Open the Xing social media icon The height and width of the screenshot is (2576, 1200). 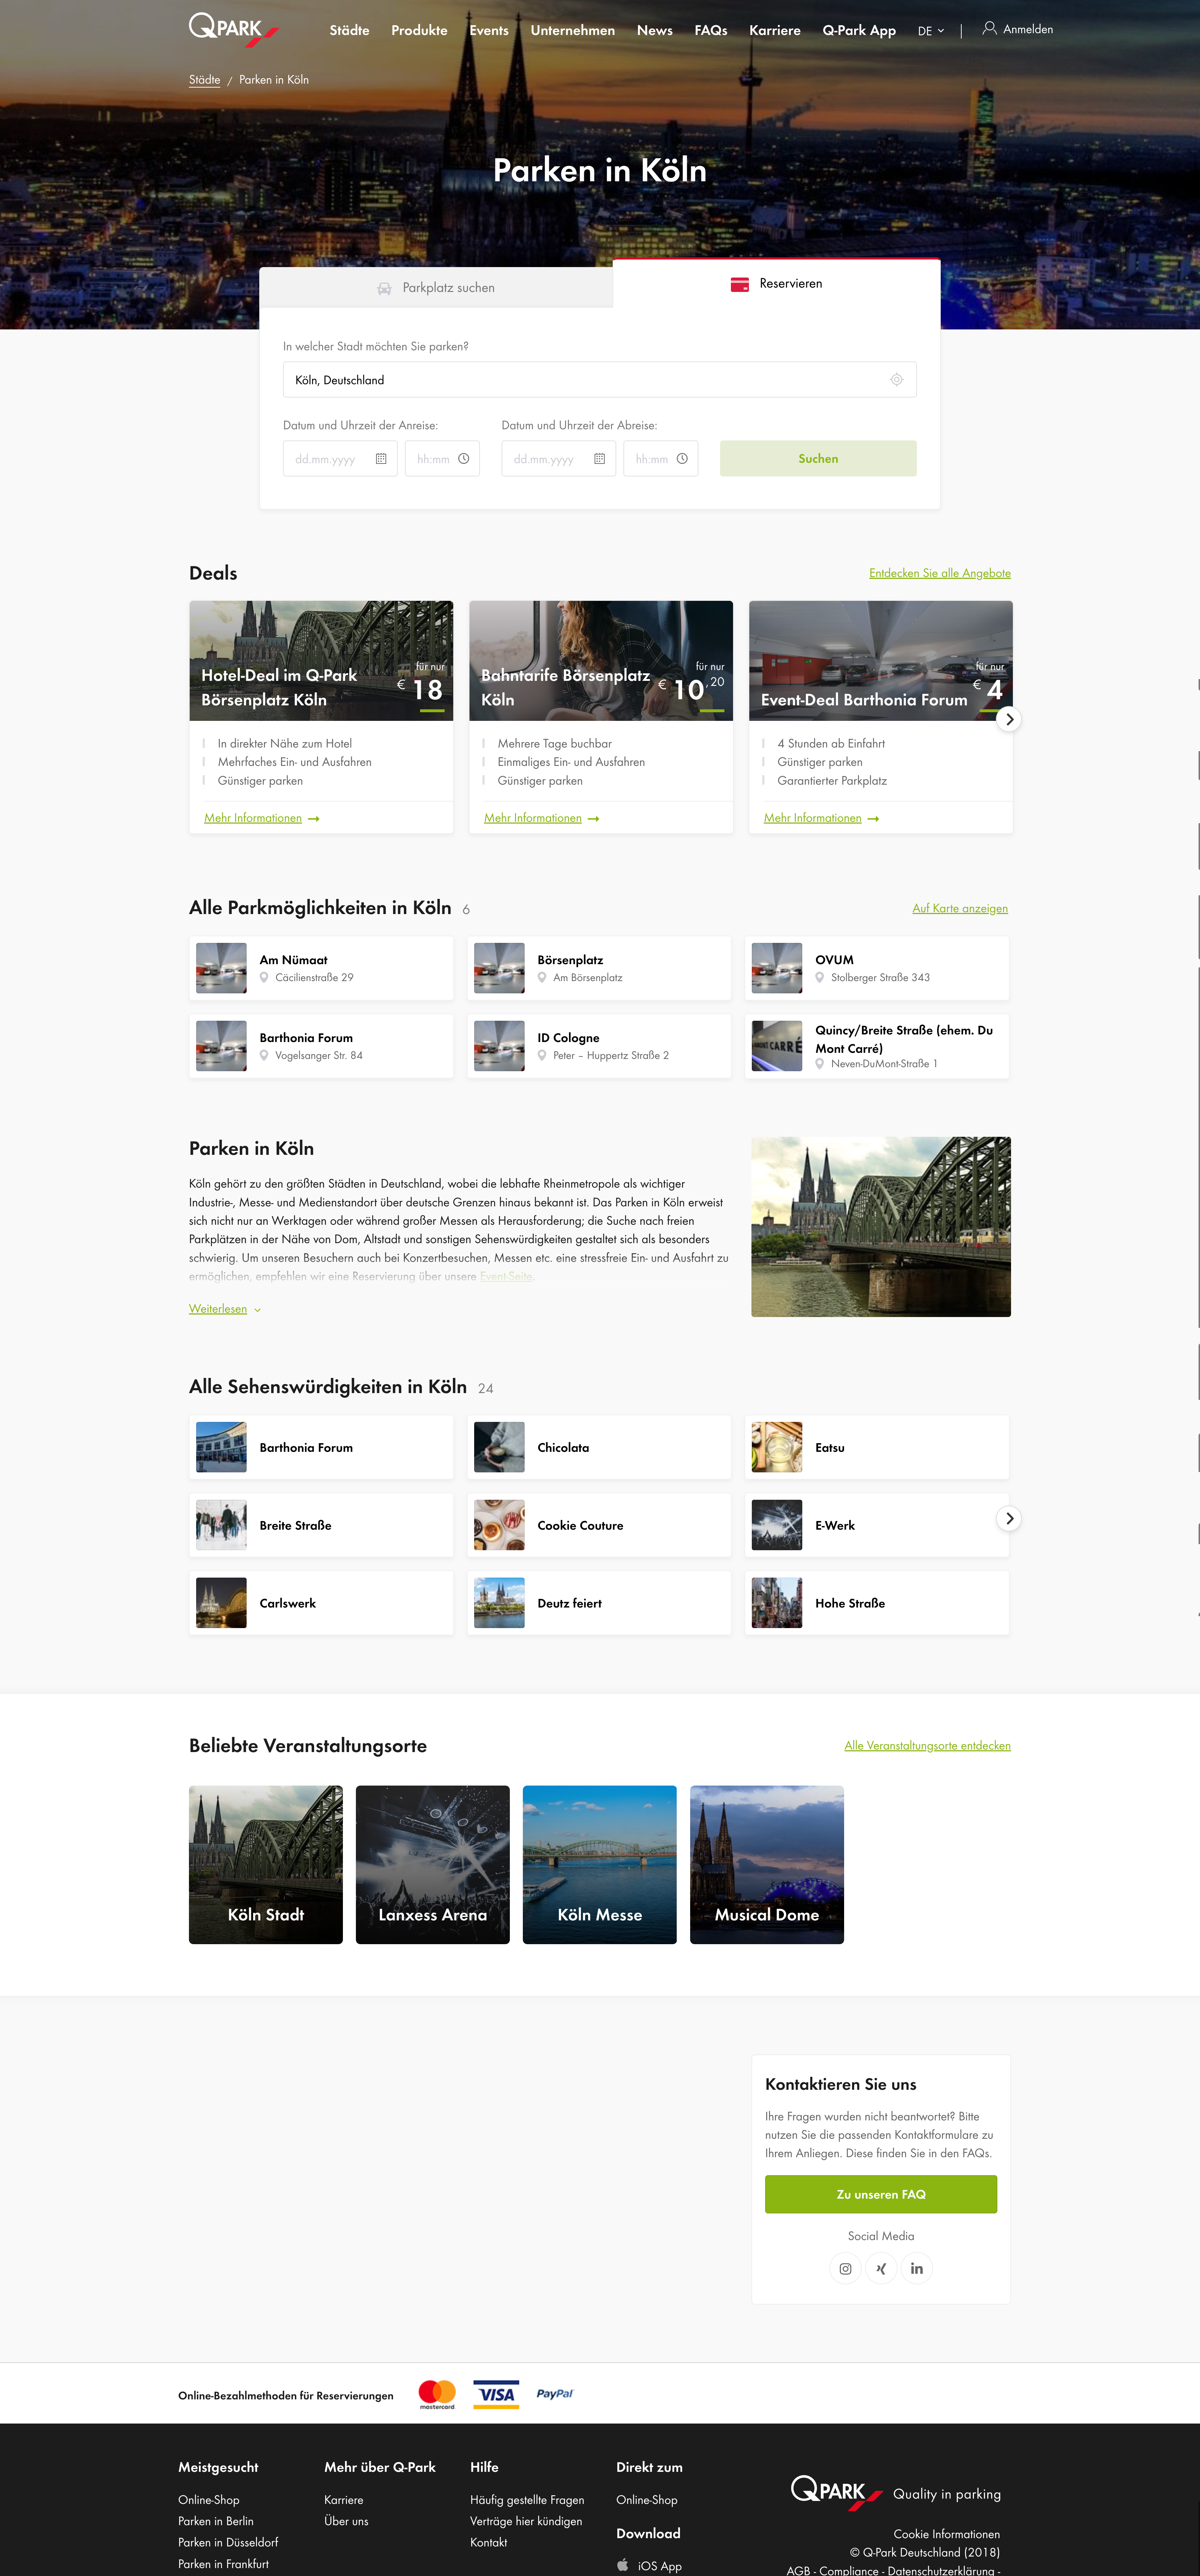tap(881, 2268)
